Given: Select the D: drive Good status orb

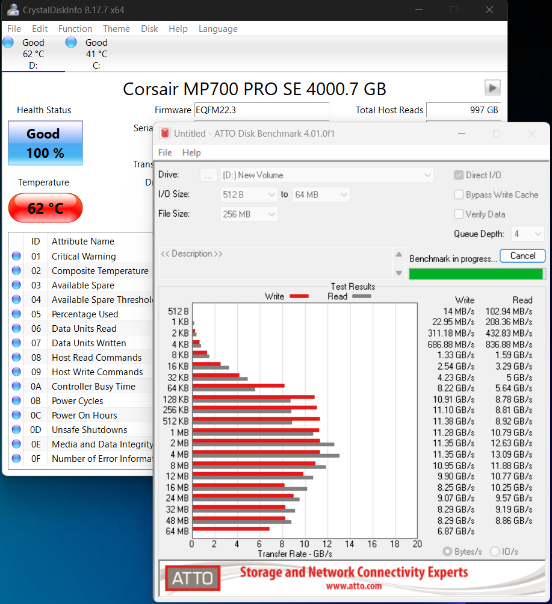Looking at the screenshot, I should (8, 43).
